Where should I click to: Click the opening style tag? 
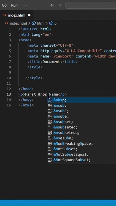point(35,67)
